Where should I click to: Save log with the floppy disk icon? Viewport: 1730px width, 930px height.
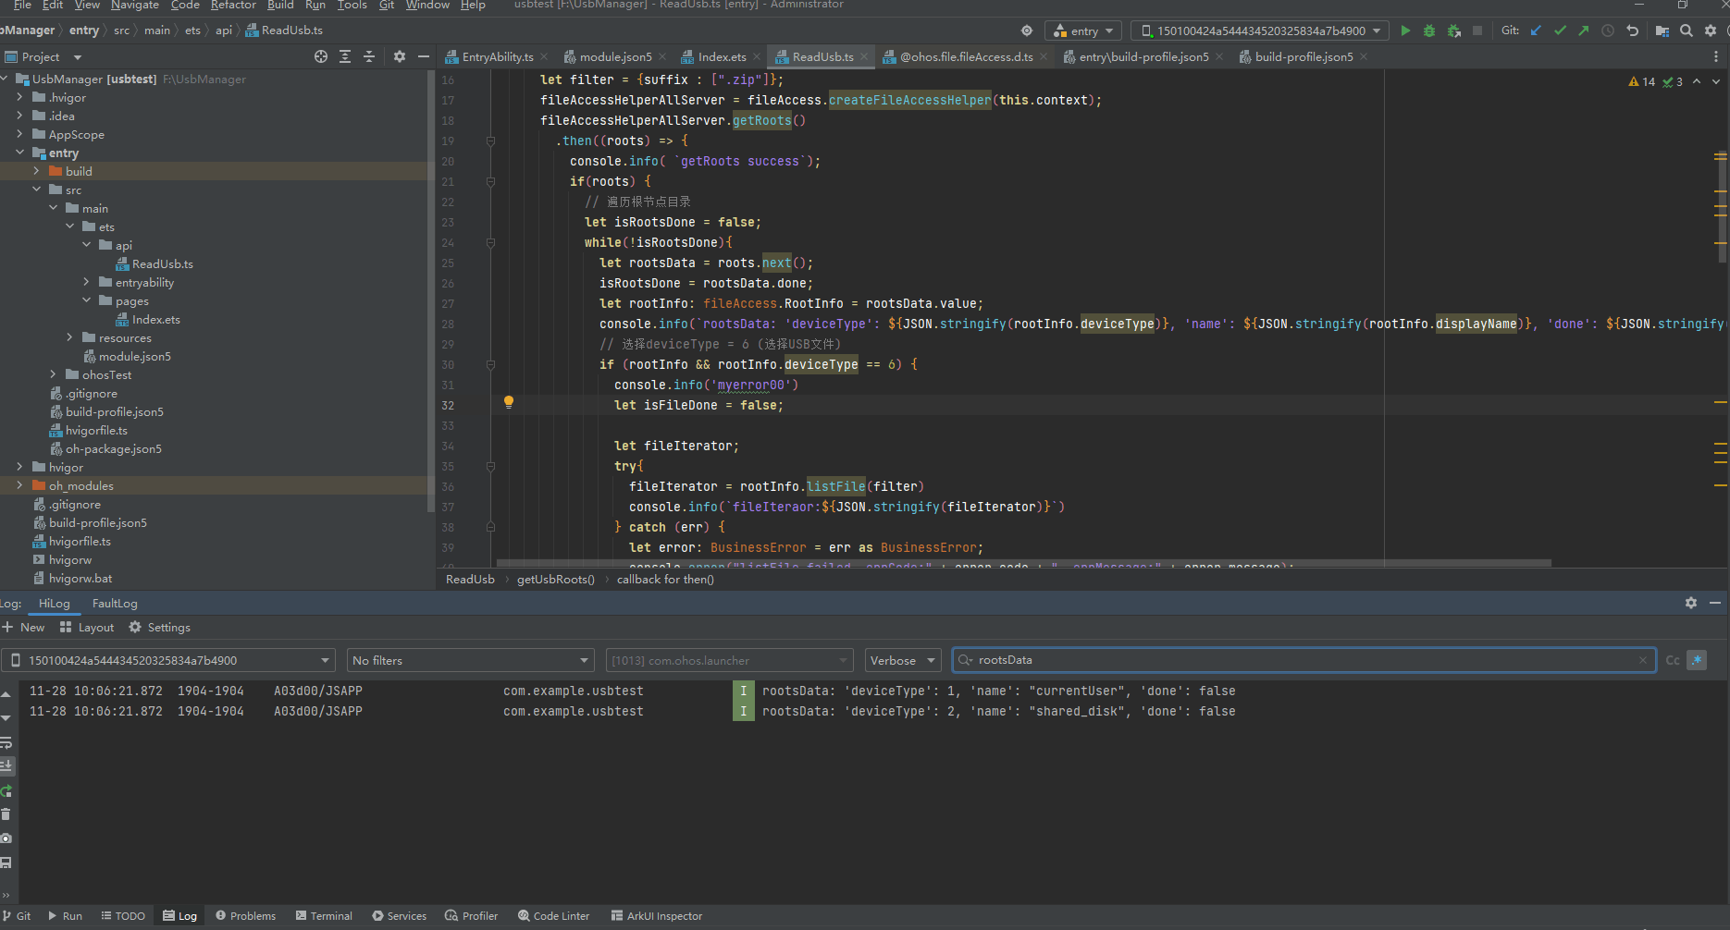[6, 863]
